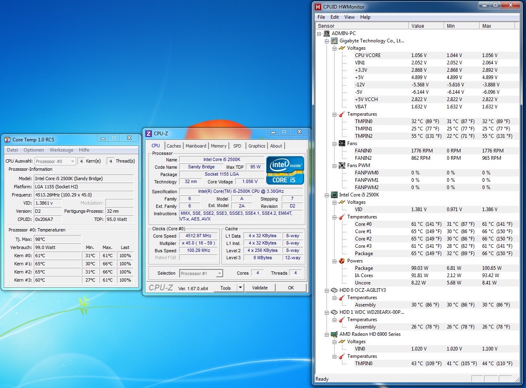Click Core Temp Frequenz field
Screen dimensions: 526x388
(x=84, y=195)
